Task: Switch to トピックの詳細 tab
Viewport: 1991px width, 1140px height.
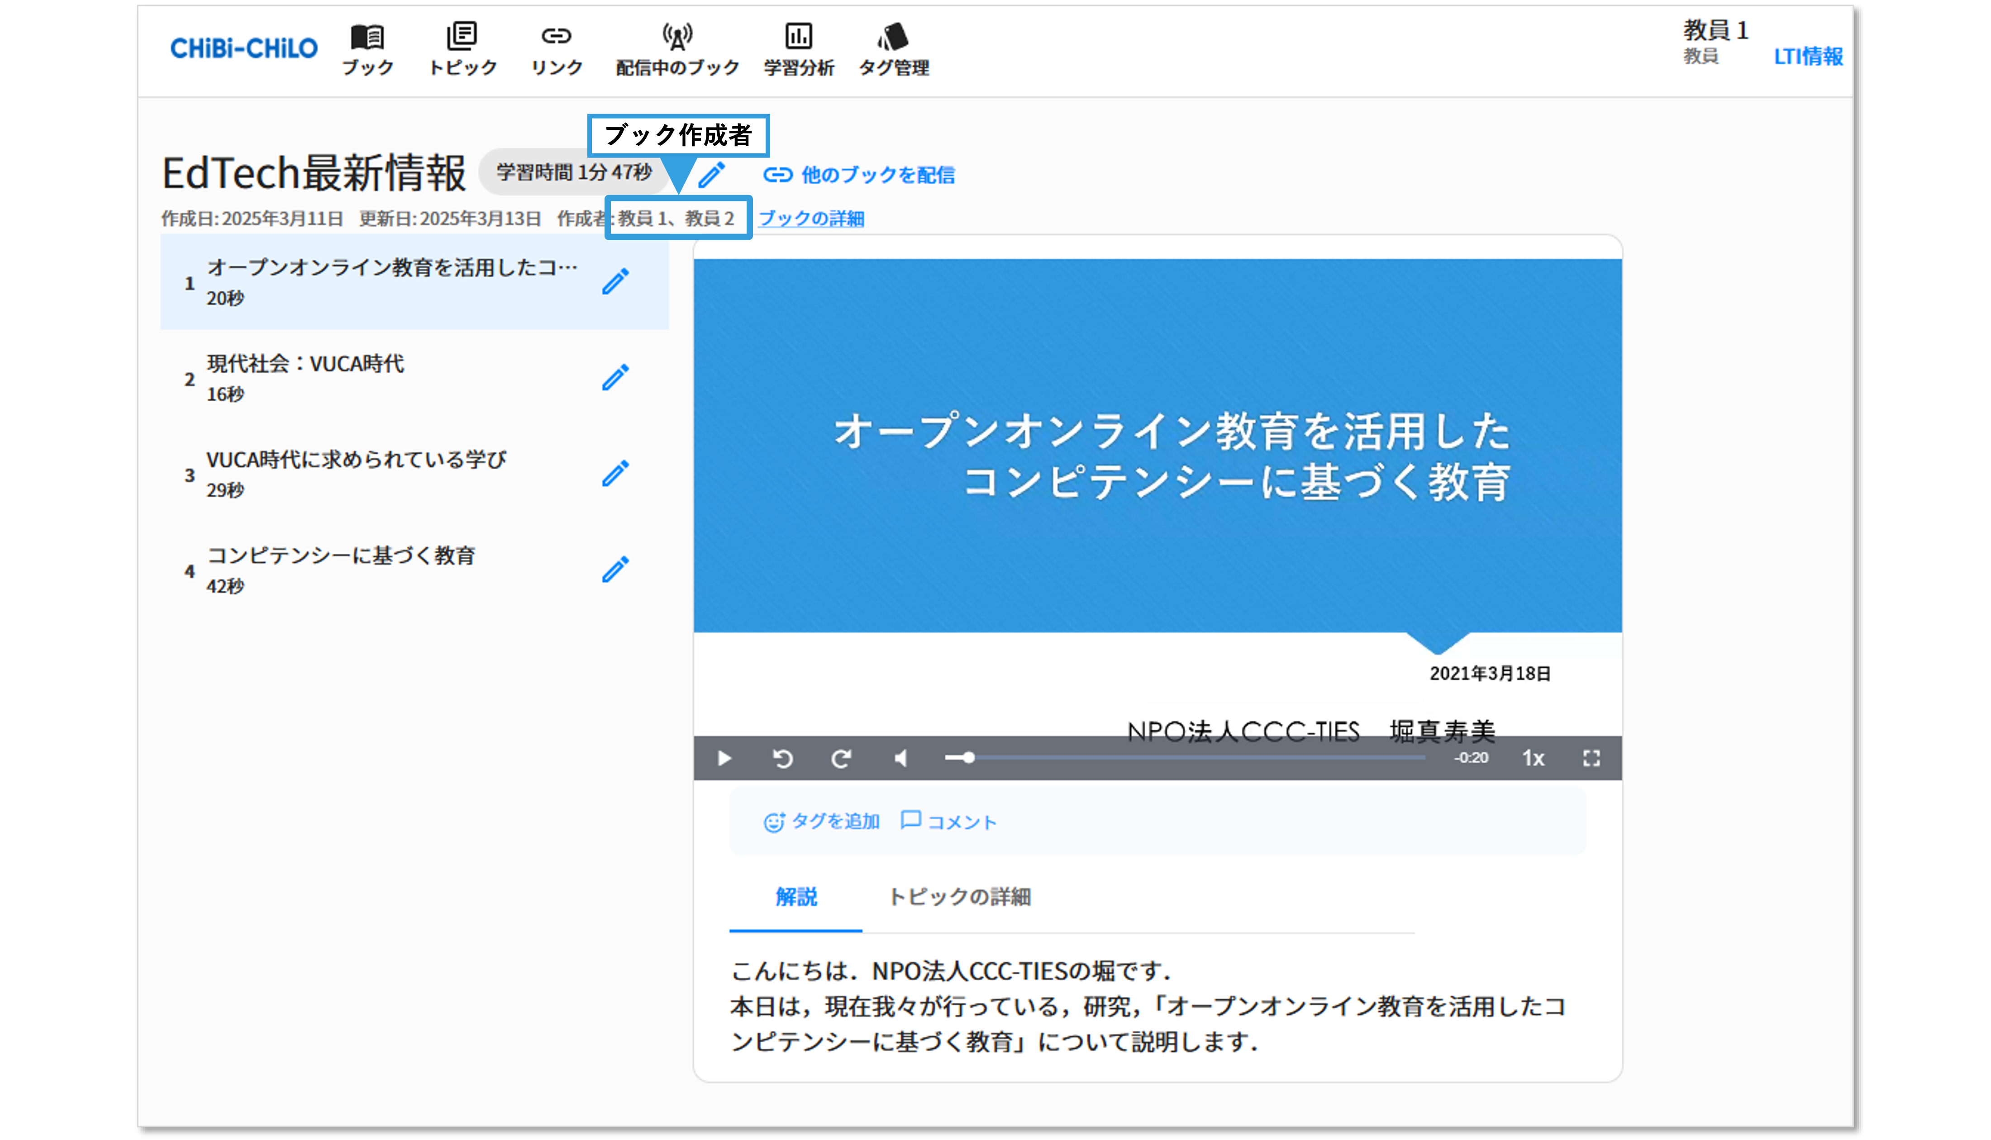Action: point(959,897)
